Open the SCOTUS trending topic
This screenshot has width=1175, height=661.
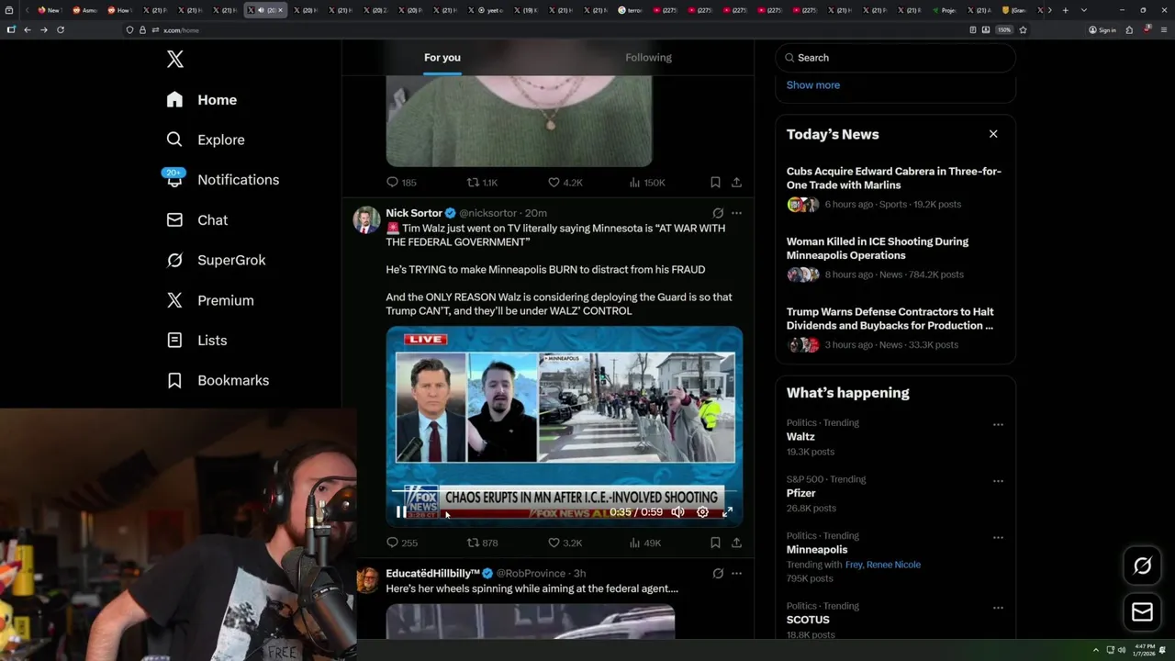coord(808,620)
